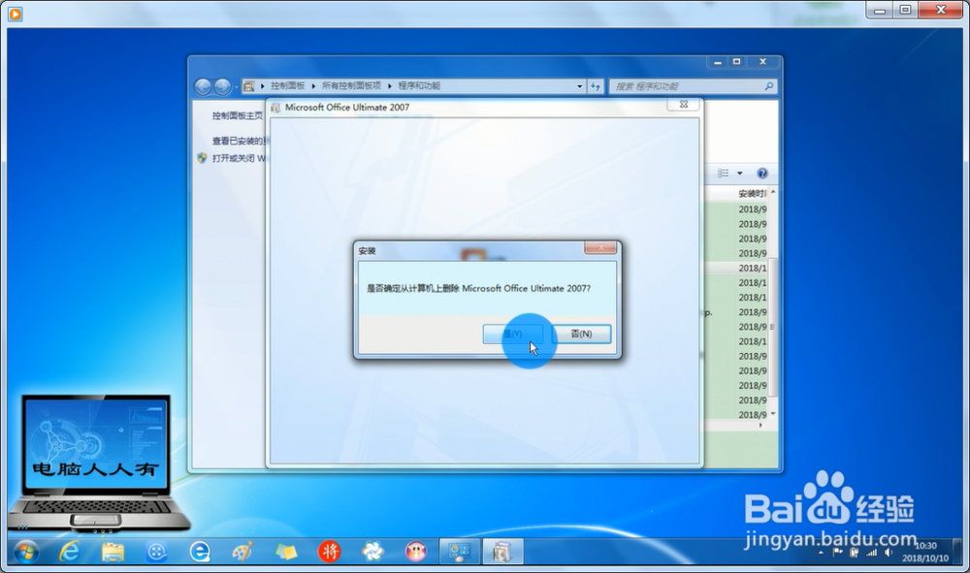Minimize the Control Panel window
970x573 pixels.
click(x=718, y=62)
